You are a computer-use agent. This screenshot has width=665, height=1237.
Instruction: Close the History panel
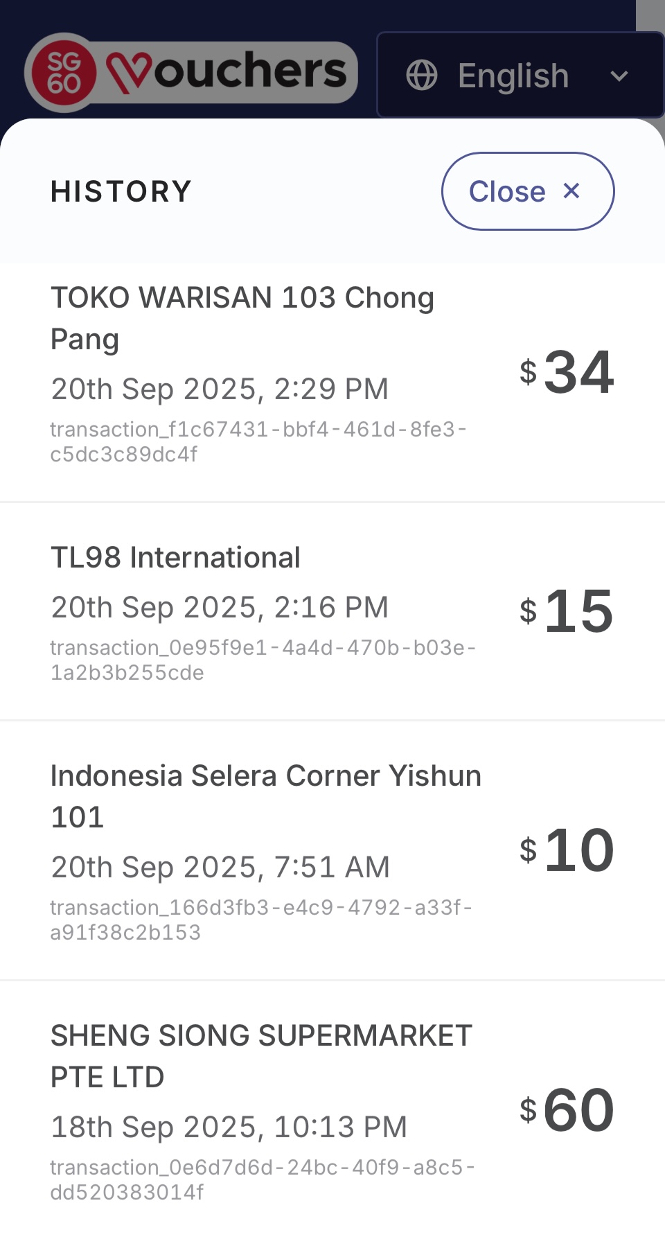pos(527,191)
